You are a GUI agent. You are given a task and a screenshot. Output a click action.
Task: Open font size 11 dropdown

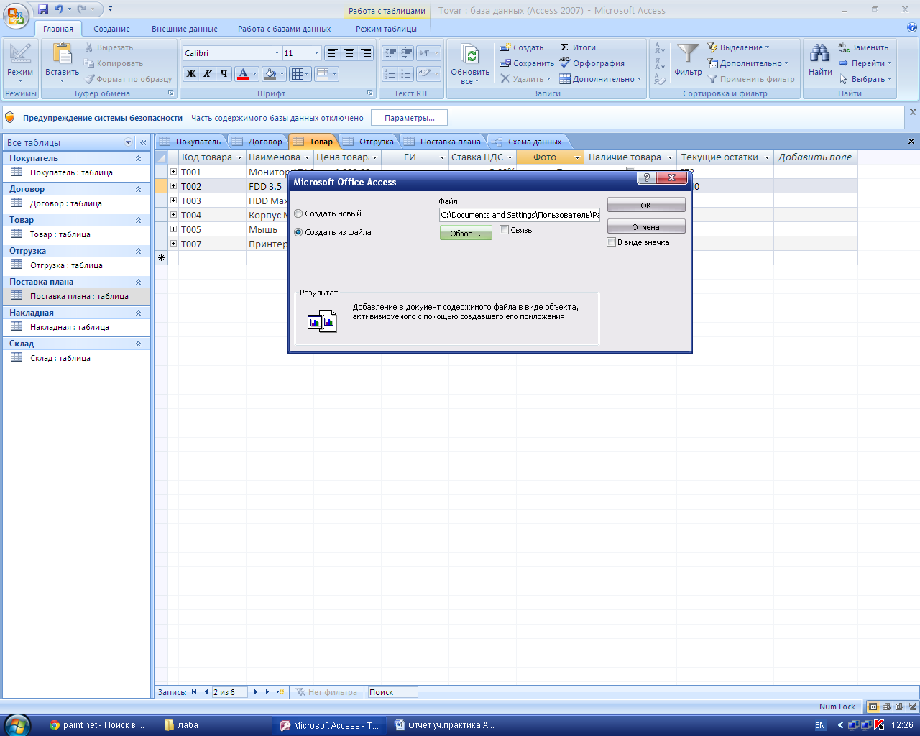(316, 53)
